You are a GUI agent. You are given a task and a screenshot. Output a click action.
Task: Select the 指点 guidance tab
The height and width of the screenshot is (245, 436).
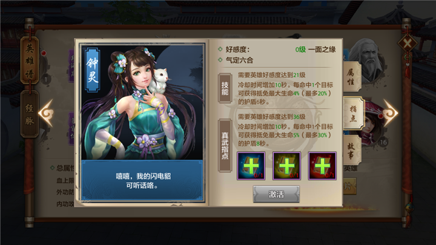pyautogui.click(x=353, y=113)
